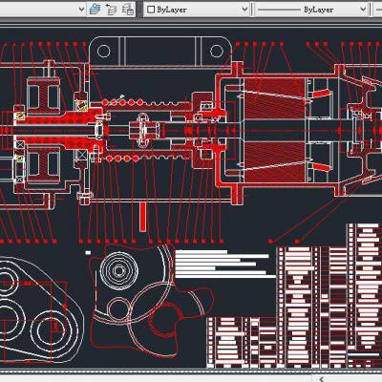
Task: Select the right mounting hole circle on bracket
Action: pos(217,51)
